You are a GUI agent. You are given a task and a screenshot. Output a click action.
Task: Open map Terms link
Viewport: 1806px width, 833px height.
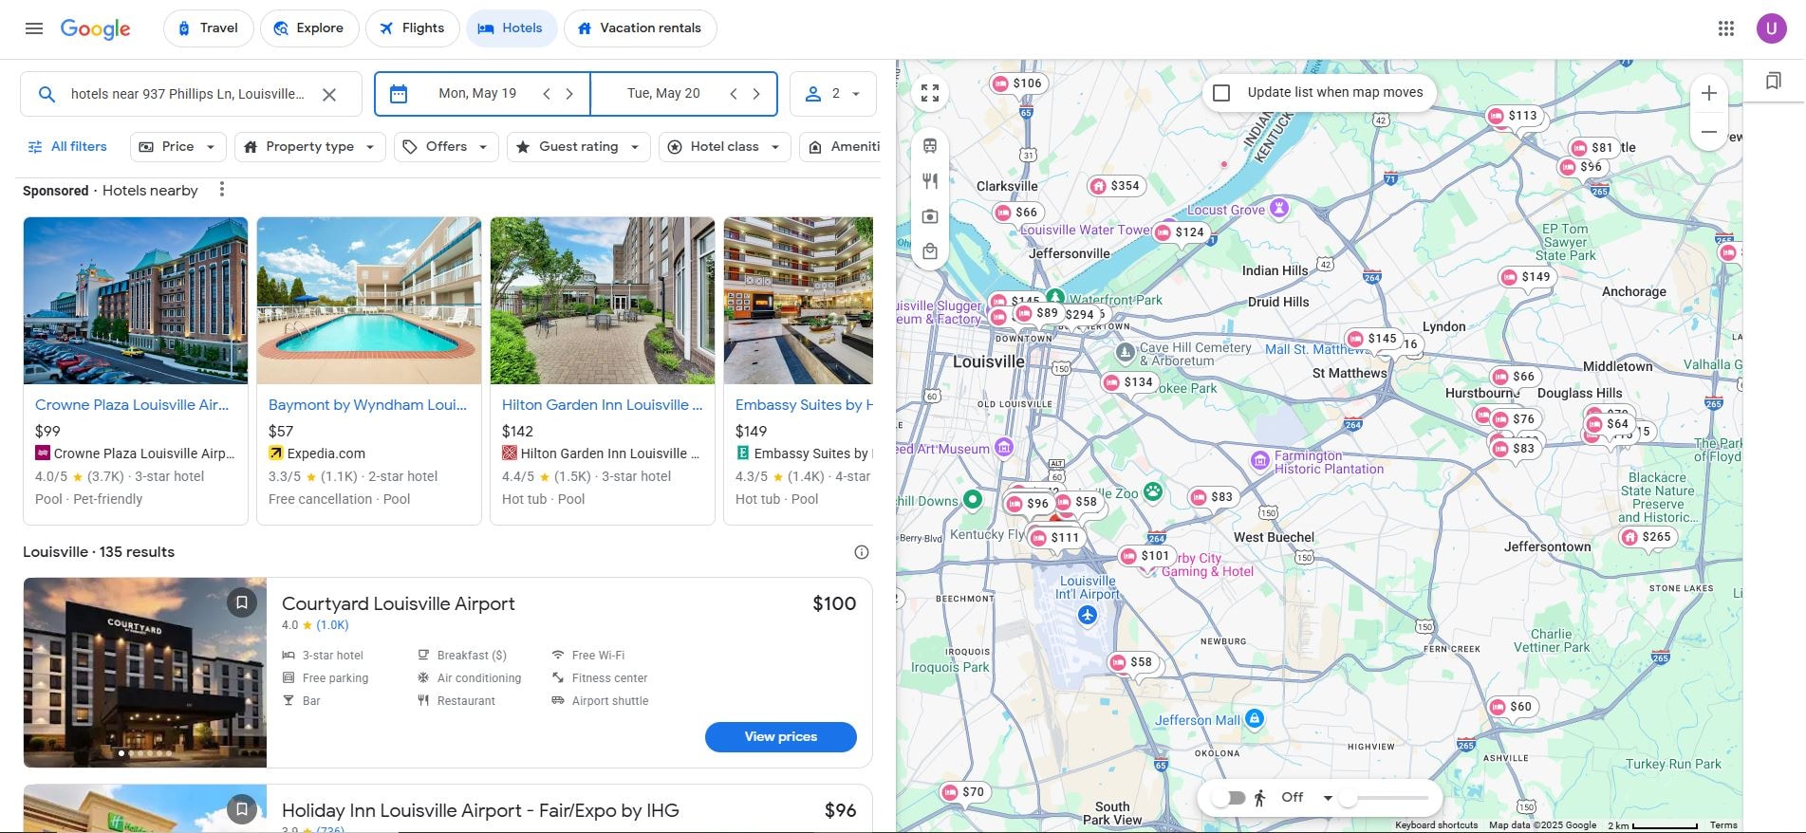1723,825
